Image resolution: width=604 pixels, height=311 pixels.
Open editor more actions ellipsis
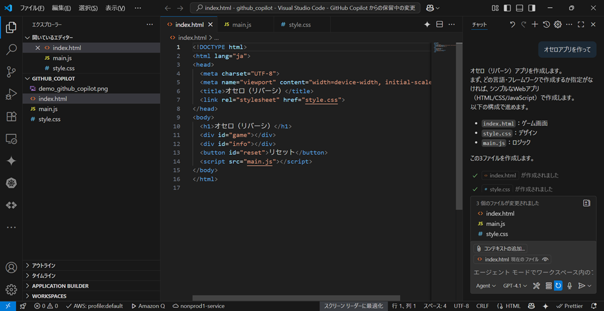451,25
